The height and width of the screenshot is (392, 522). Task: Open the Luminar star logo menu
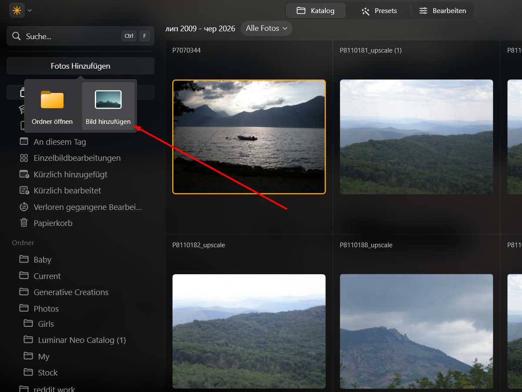17,10
